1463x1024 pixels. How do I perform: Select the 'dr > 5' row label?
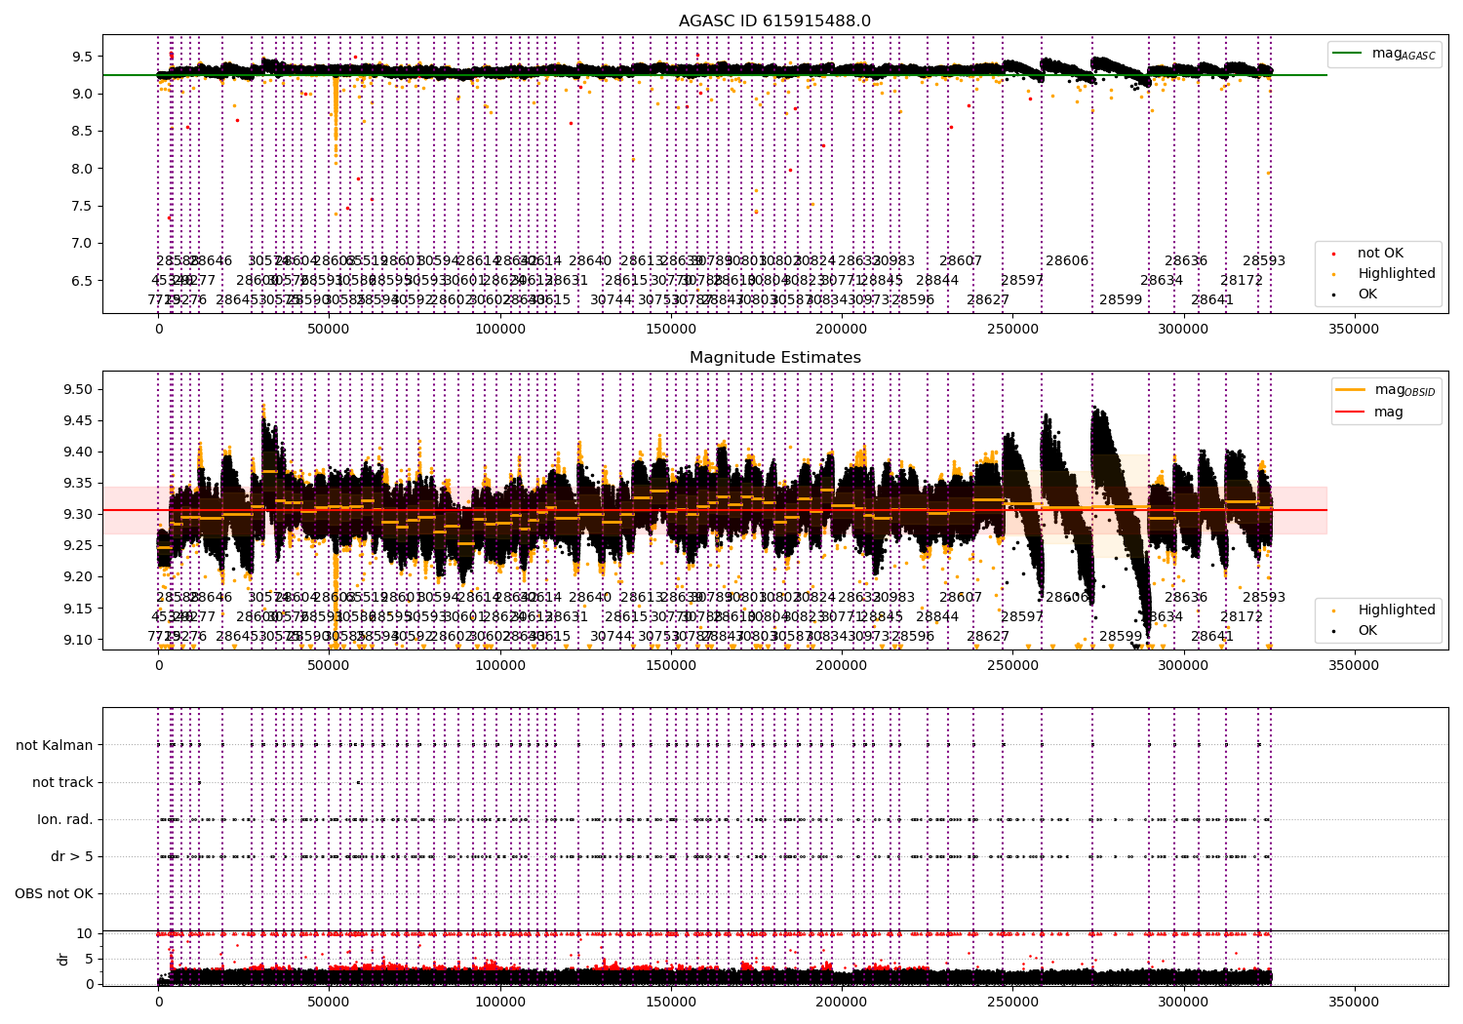click(x=72, y=856)
